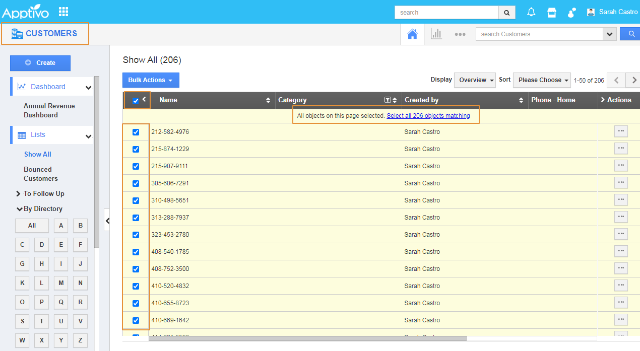
Task: Open Annual Revenue Dashboard in sidebar
Action: tap(49, 110)
